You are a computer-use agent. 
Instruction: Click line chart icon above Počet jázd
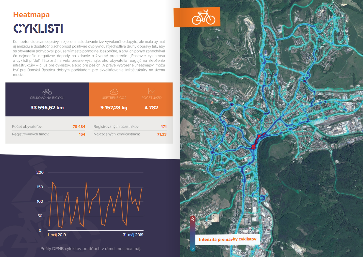point(151,91)
